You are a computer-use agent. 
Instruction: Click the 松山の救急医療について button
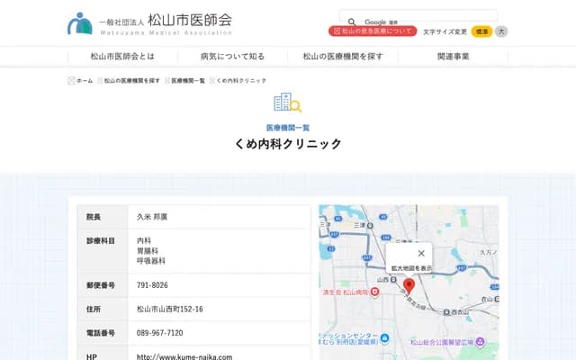(373, 31)
